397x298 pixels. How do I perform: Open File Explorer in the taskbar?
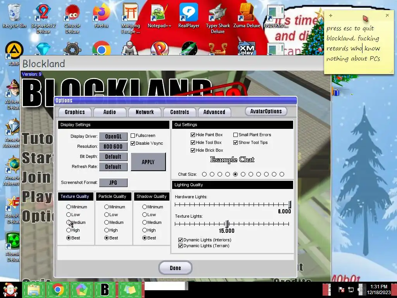[34, 290]
